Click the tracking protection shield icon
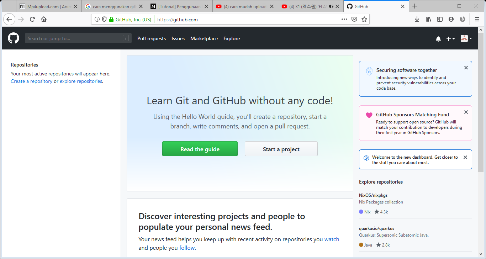Image resolution: width=486 pixels, height=259 pixels. 104,19
